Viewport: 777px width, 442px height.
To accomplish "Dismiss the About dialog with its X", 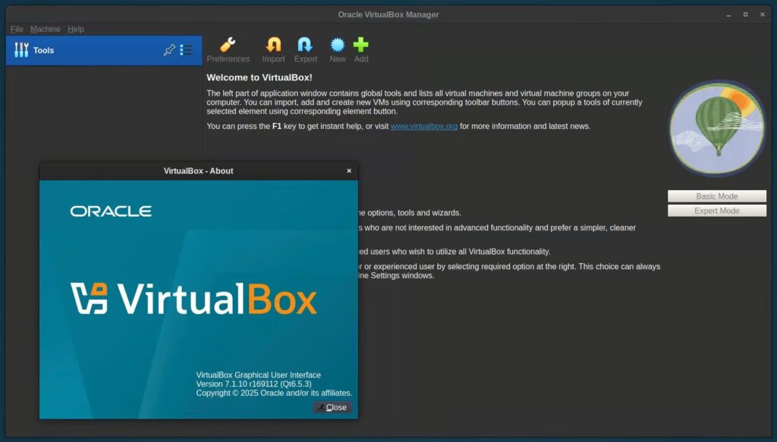I will pos(348,171).
